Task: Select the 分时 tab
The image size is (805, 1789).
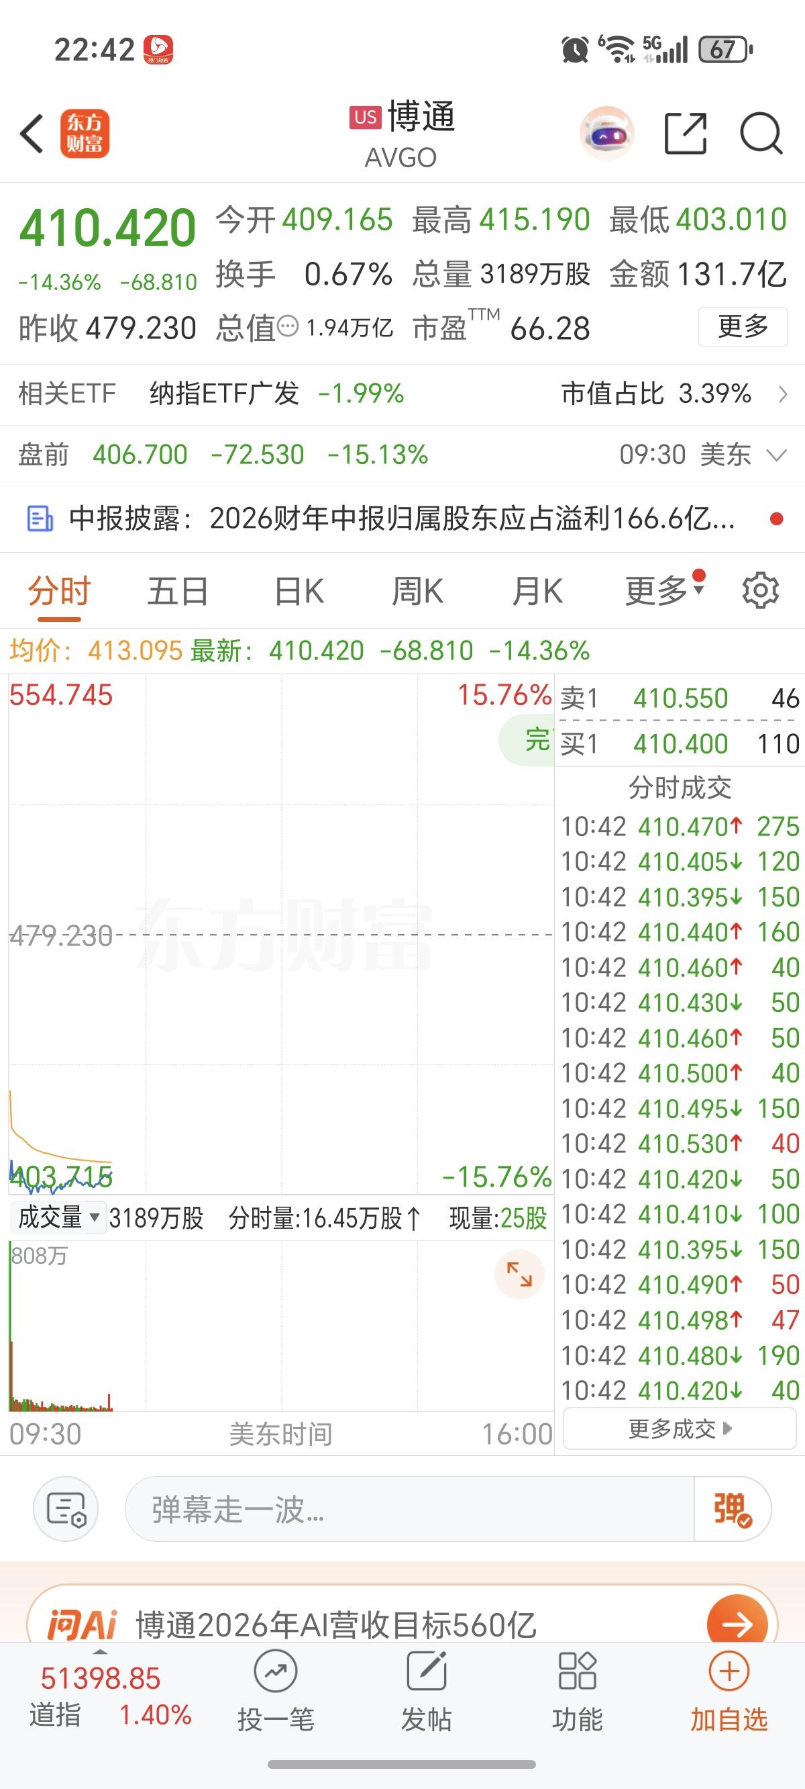Action: tap(60, 592)
